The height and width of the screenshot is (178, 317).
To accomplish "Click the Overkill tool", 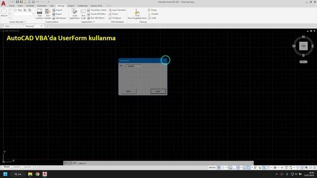I will click(153, 14).
